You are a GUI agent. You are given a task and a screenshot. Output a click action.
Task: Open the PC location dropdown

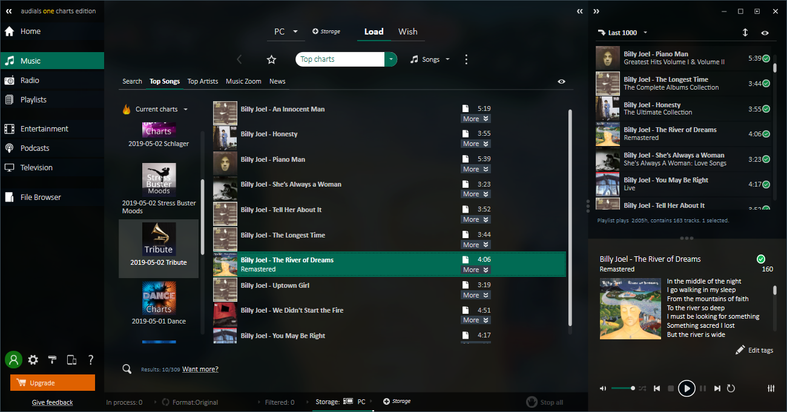(x=286, y=32)
